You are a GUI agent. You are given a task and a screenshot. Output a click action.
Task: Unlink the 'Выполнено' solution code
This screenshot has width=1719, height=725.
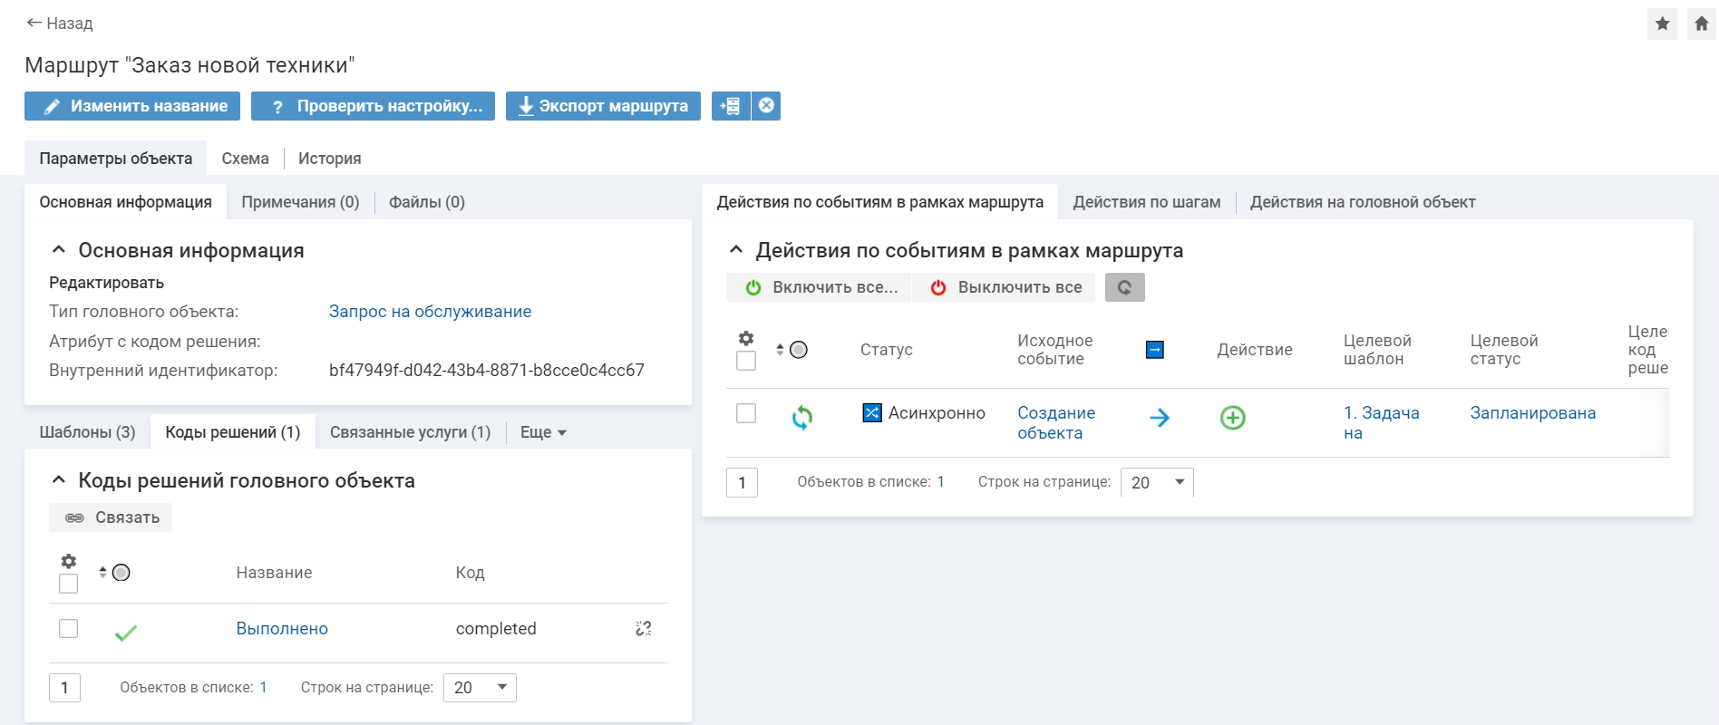[644, 628]
